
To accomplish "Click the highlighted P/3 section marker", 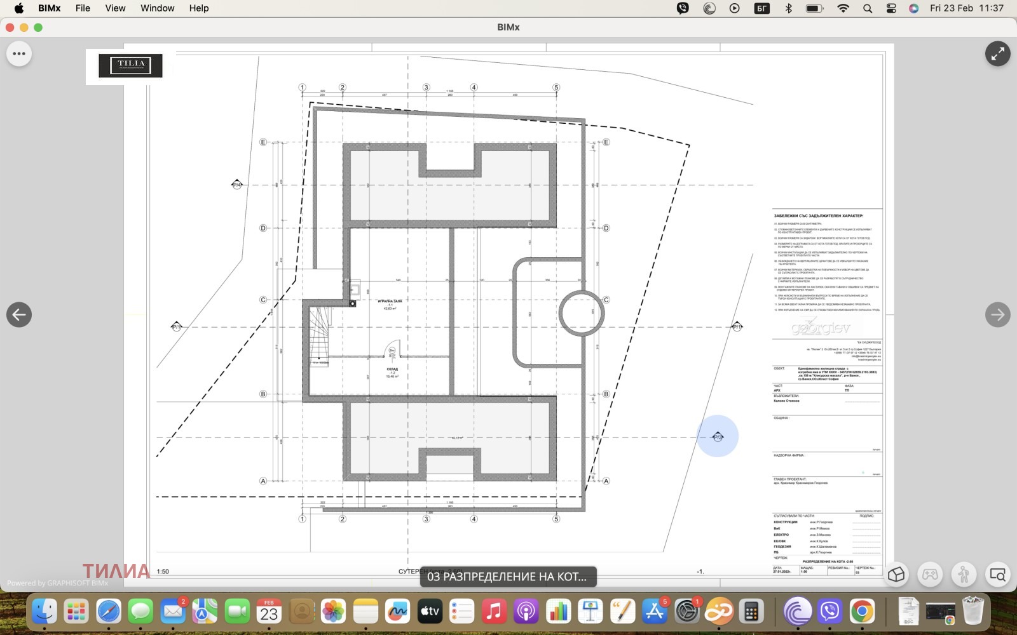I will 718,436.
